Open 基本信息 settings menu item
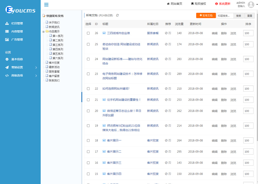258x184 pixels. (17, 59)
